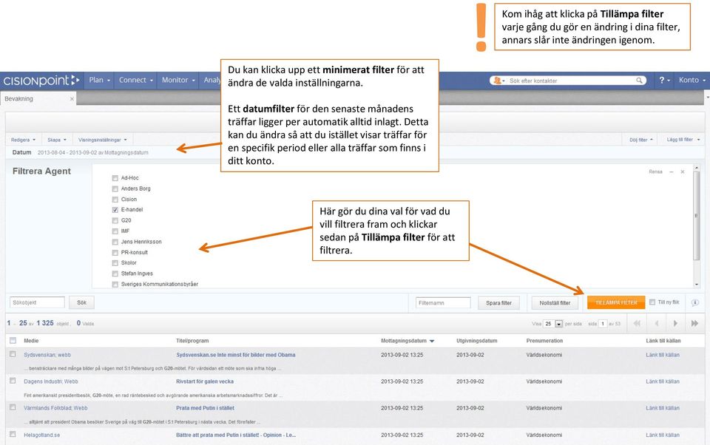The width and height of the screenshot is (710, 445).
Task: Open the Plan menu
Action: pyautogui.click(x=100, y=80)
